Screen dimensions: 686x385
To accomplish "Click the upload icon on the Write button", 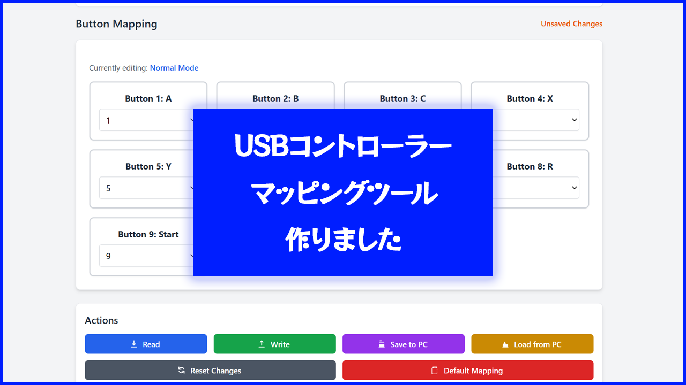I will 261,344.
